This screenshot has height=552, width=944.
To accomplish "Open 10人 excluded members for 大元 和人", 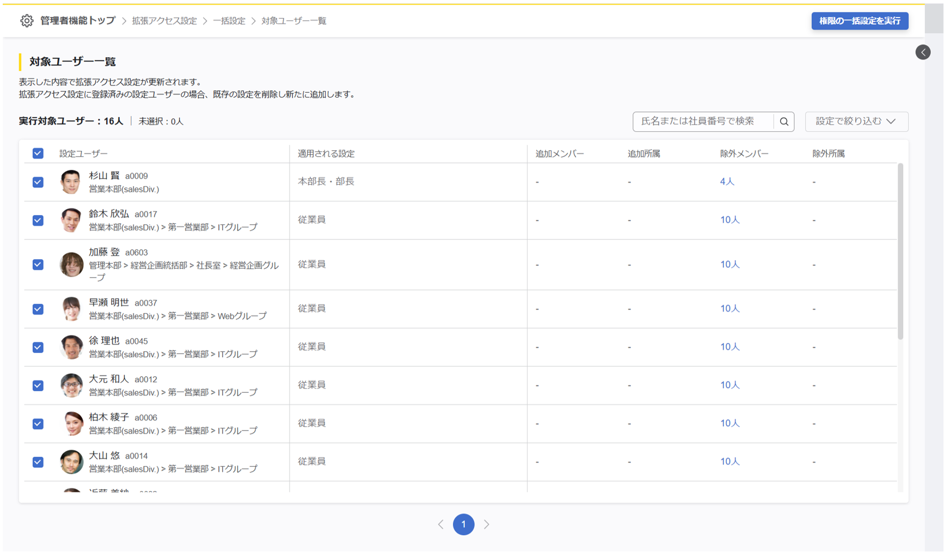I will (730, 385).
